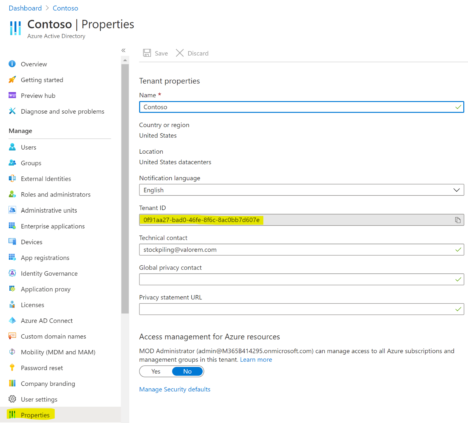This screenshot has width=468, height=423.
Task: Click the Technical contact input field
Action: click(302, 250)
